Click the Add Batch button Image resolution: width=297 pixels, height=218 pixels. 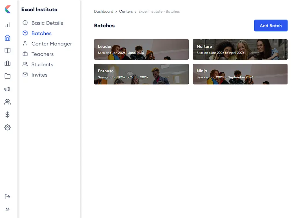(x=271, y=25)
